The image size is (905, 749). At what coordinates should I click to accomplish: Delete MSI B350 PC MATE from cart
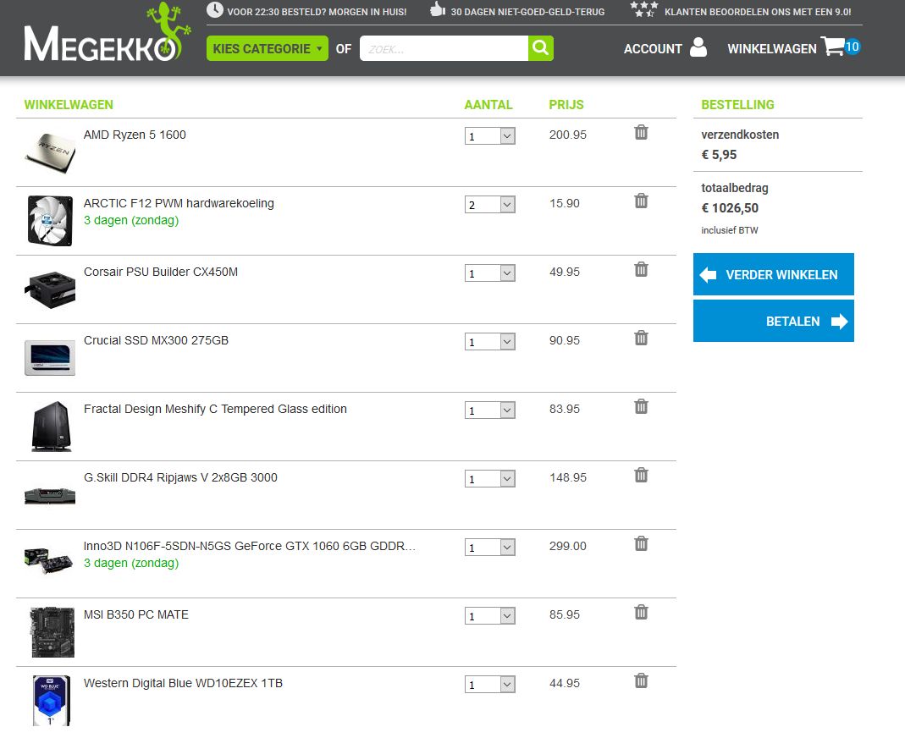click(641, 612)
